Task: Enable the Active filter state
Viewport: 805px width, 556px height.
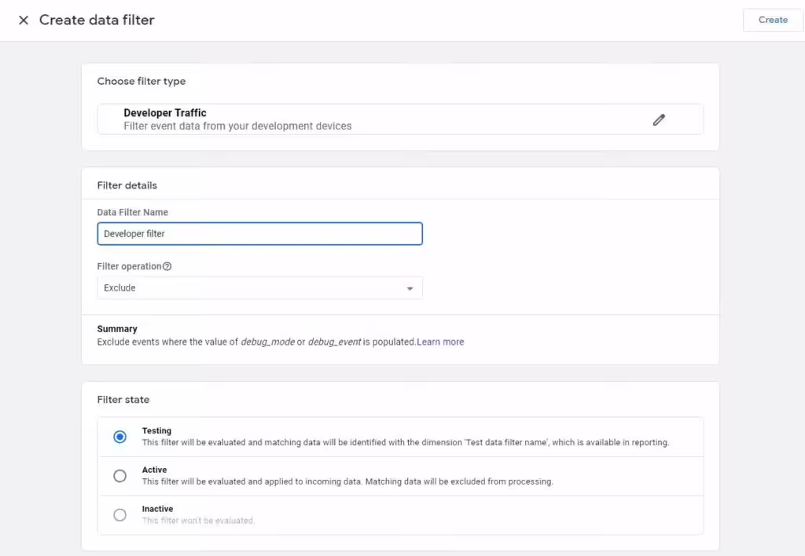Action: click(119, 475)
